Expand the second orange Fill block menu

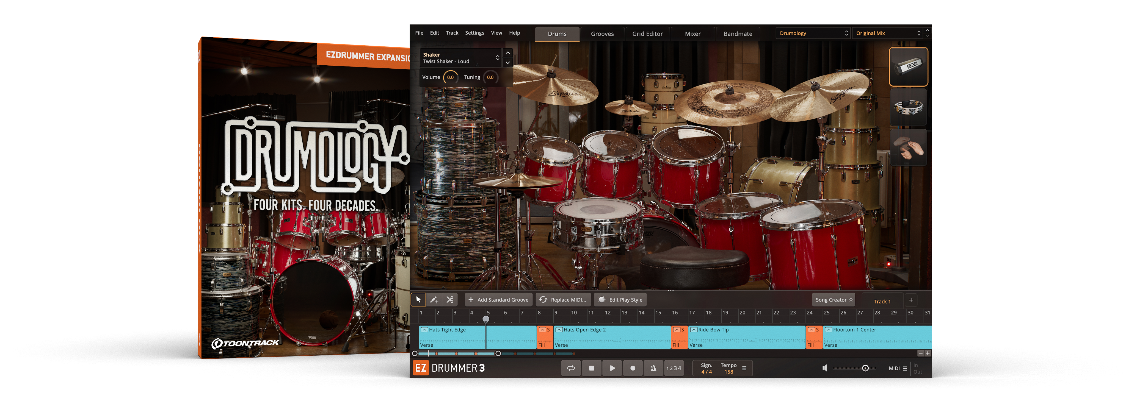(x=677, y=330)
